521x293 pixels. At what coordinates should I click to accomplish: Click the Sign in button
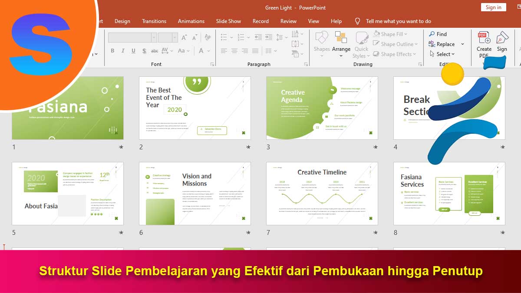493,7
